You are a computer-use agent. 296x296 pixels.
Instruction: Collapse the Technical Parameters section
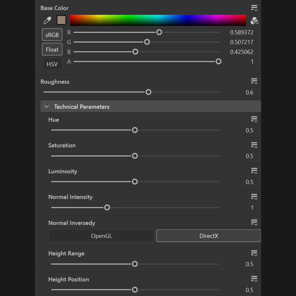(47, 107)
